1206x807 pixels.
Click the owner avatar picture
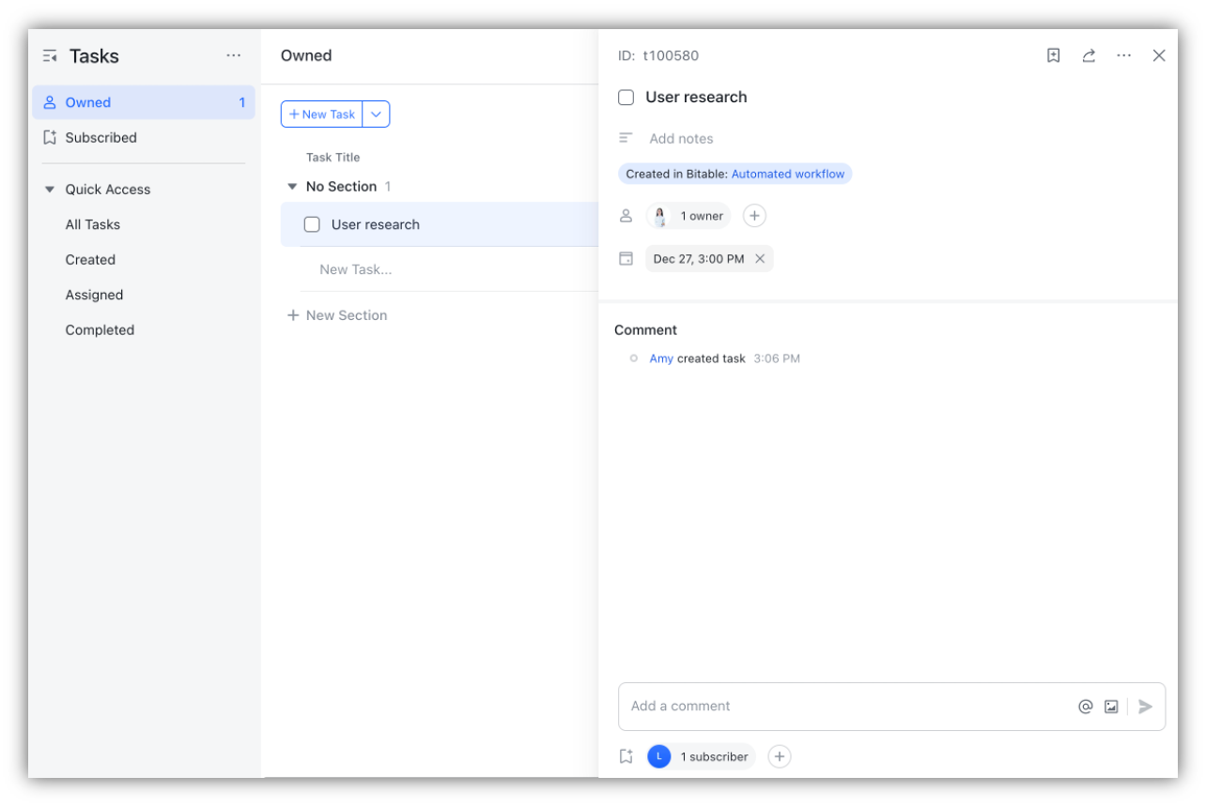pyautogui.click(x=660, y=216)
